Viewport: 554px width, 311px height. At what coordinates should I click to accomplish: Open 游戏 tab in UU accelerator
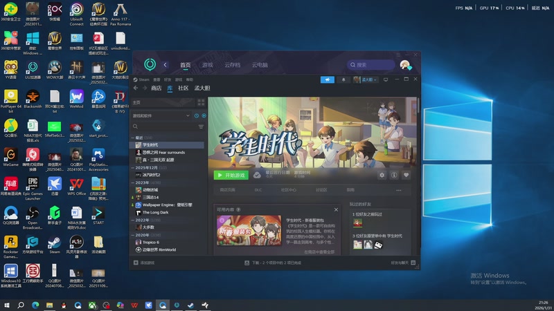[207, 65]
